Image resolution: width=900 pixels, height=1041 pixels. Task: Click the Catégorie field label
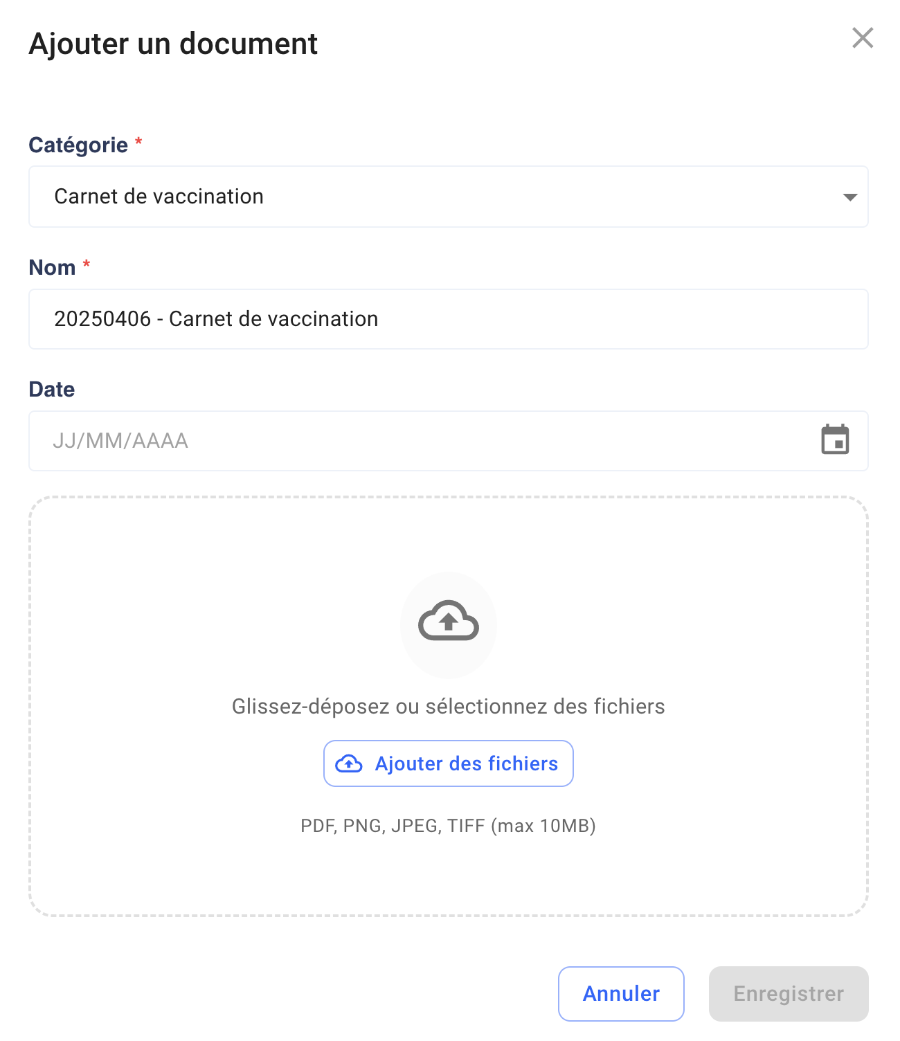click(x=78, y=145)
